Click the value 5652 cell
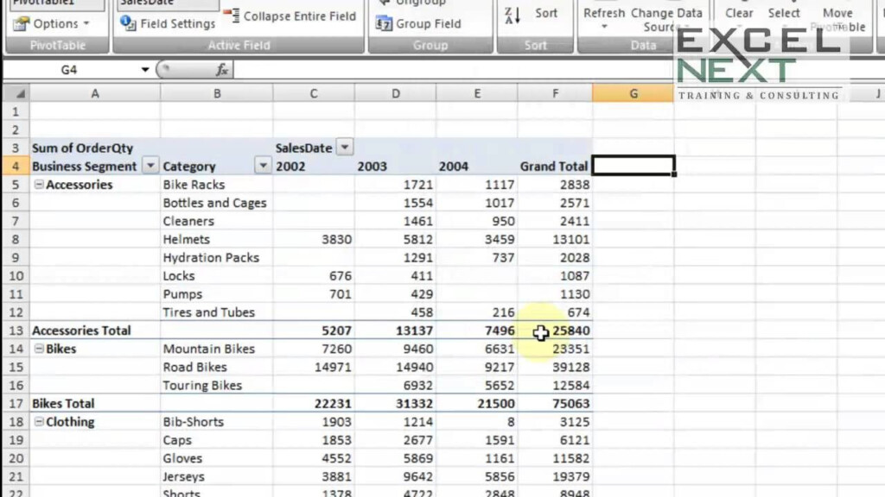The image size is (885, 497). pyautogui.click(x=477, y=386)
